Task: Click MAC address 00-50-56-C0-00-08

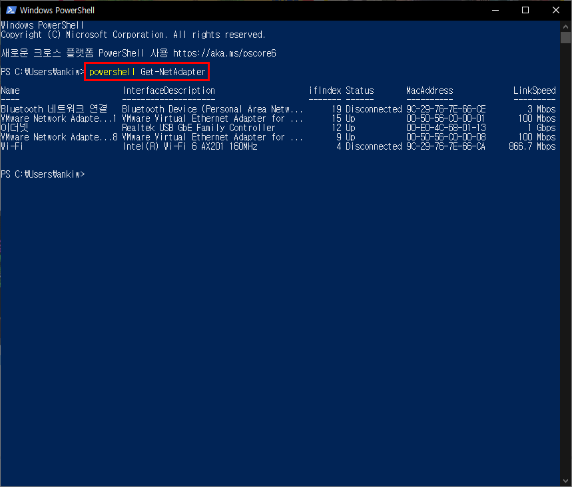Action: (445, 137)
